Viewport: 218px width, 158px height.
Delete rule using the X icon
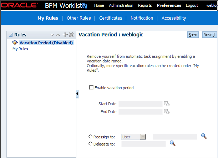pyautogui.click(x=71, y=35)
